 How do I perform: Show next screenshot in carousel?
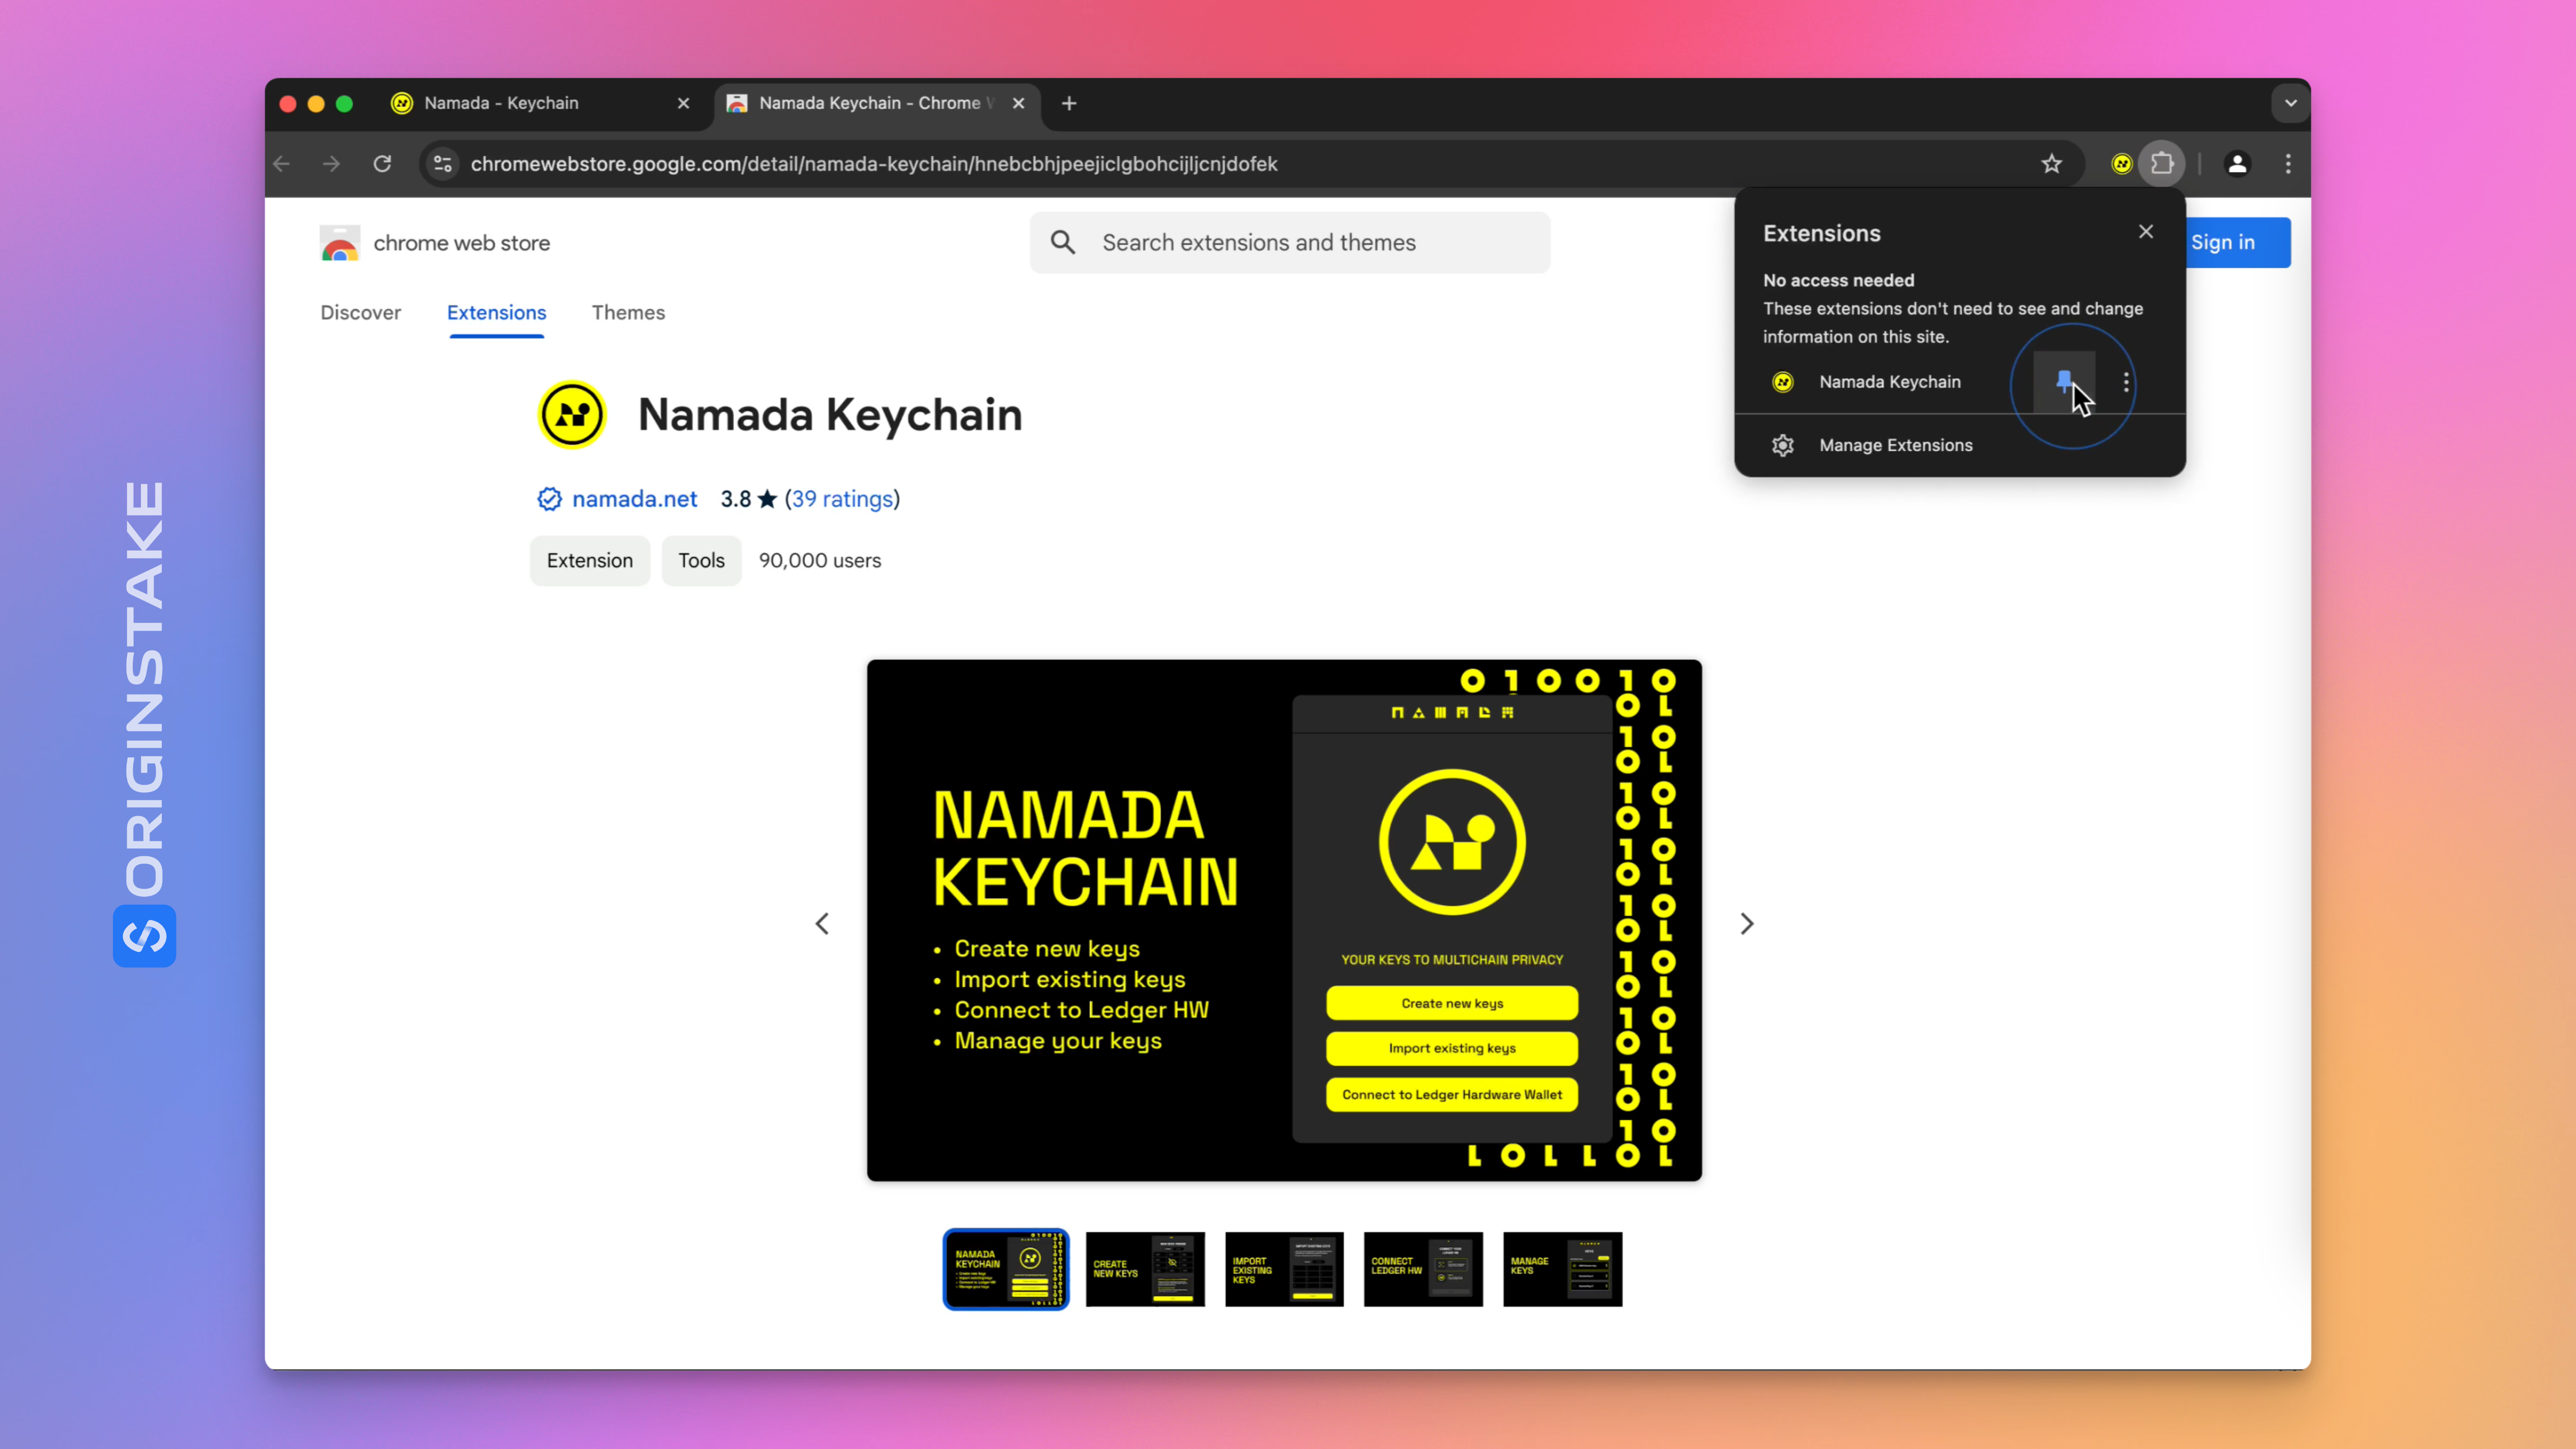coord(1747,923)
